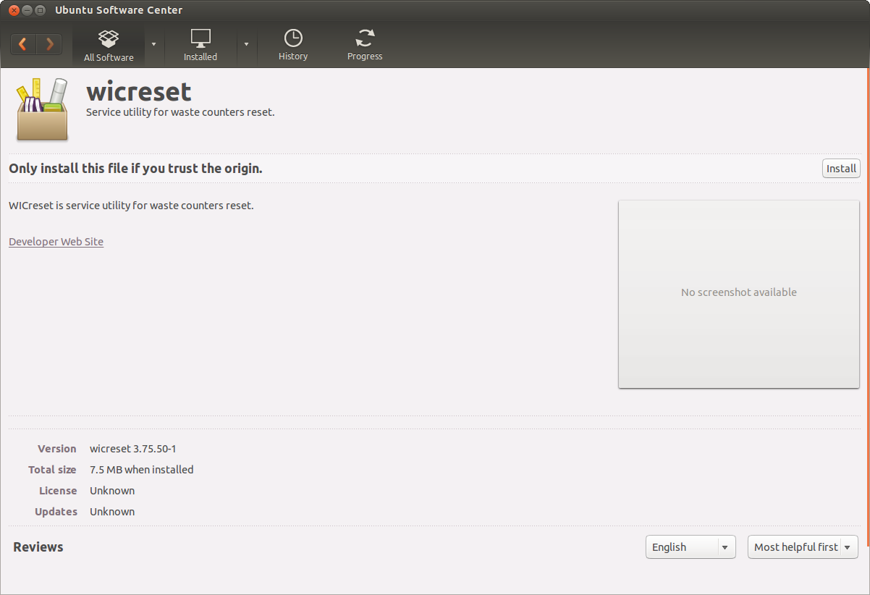
Task: Go back using the left arrow button
Action: coord(23,44)
